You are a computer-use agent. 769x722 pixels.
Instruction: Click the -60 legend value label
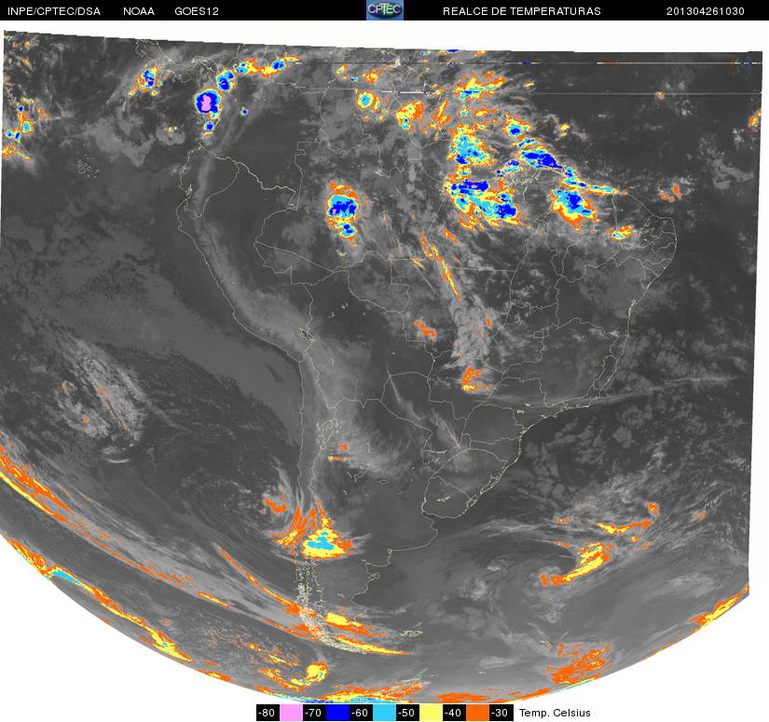point(361,713)
